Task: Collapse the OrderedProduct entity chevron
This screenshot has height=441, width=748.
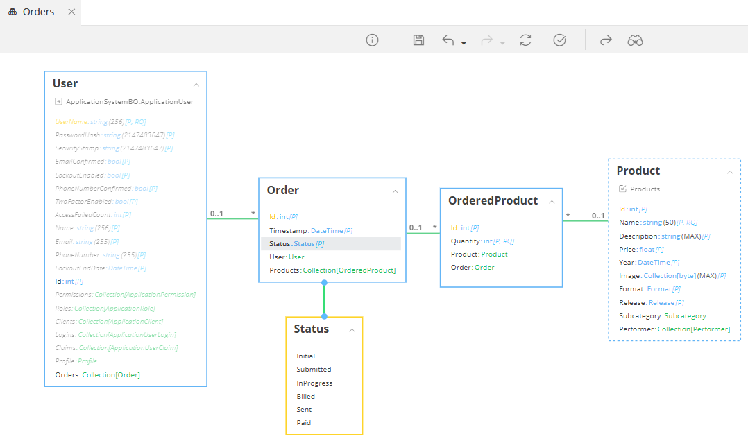Action: click(x=552, y=202)
